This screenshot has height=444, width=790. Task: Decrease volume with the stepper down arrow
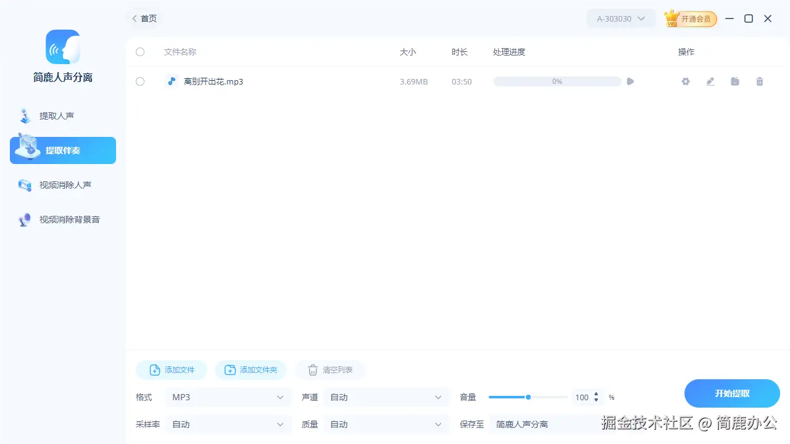pos(596,400)
